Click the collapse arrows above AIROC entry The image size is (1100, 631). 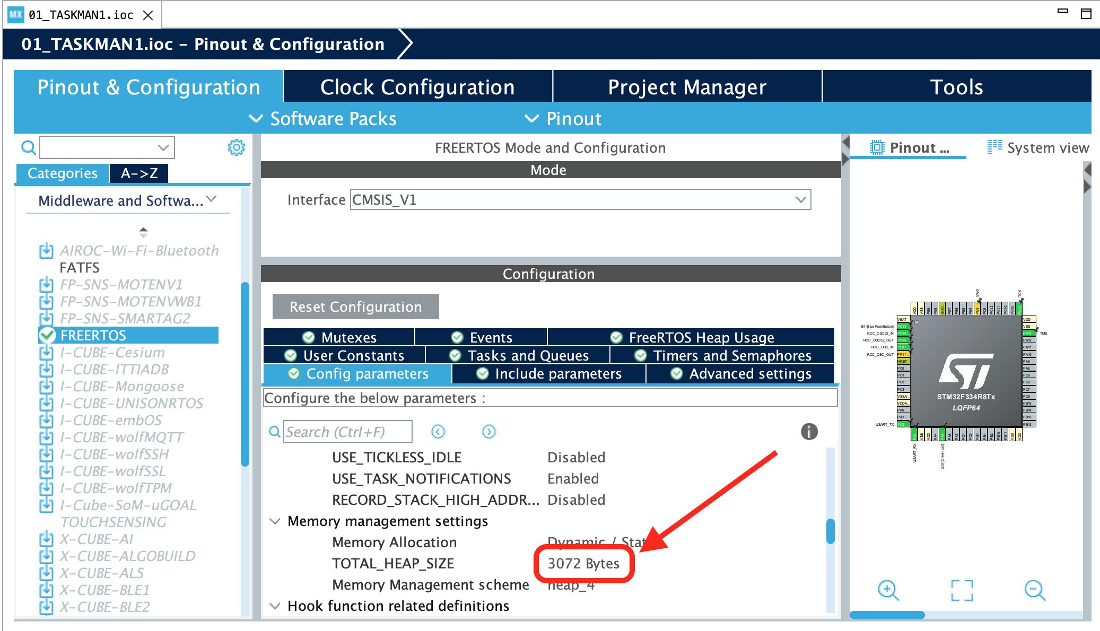click(143, 232)
